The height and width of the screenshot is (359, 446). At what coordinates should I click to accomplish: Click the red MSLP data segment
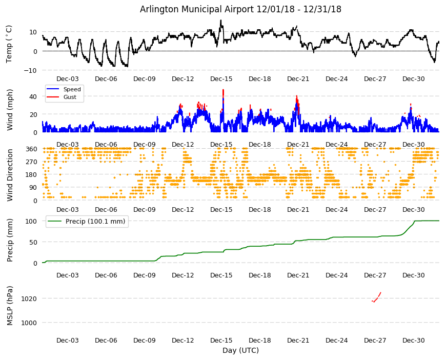click(377, 297)
